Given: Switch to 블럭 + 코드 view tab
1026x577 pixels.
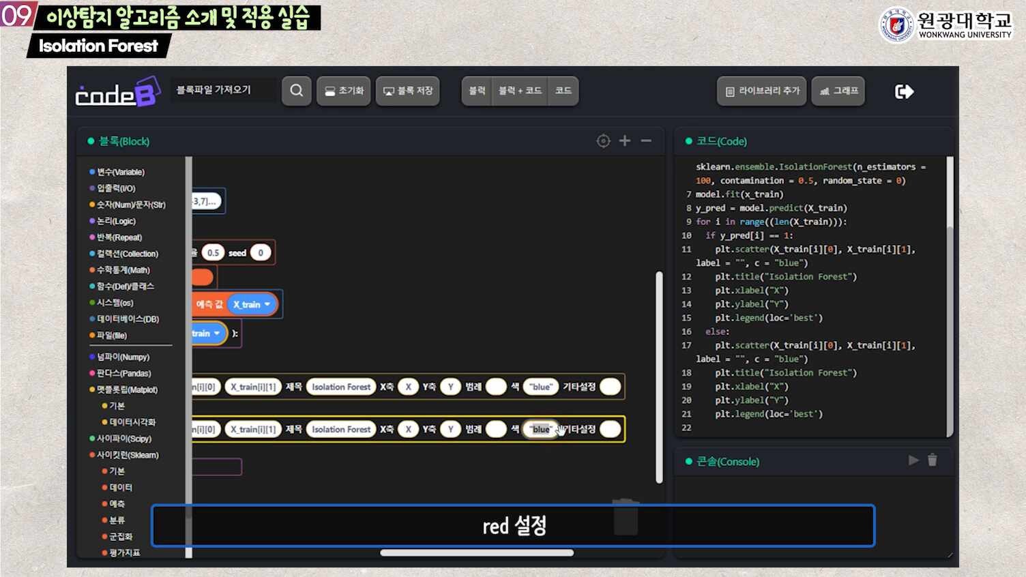Looking at the screenshot, I should tap(520, 91).
